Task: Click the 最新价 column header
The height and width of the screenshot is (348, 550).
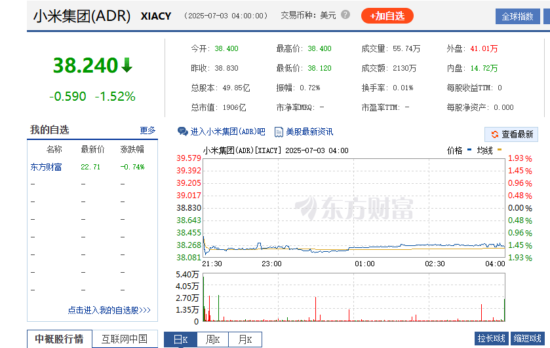Action: tap(93, 150)
